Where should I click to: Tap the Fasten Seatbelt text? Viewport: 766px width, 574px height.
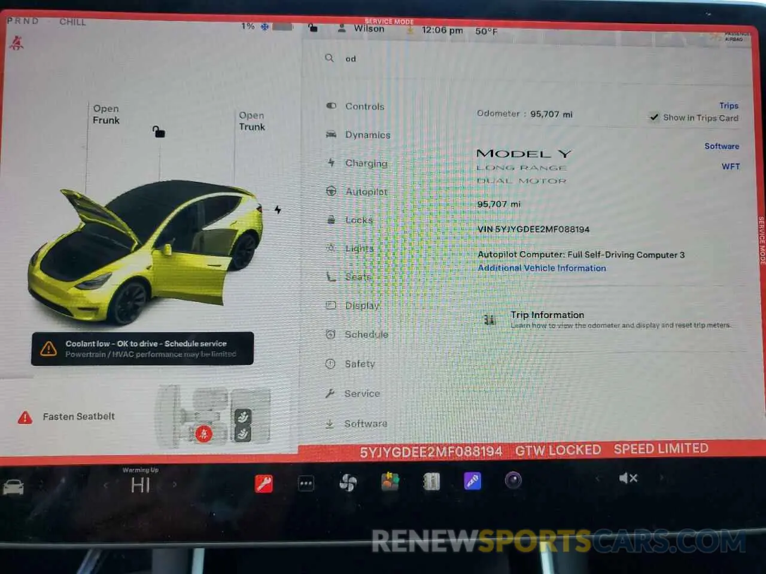[x=78, y=416]
